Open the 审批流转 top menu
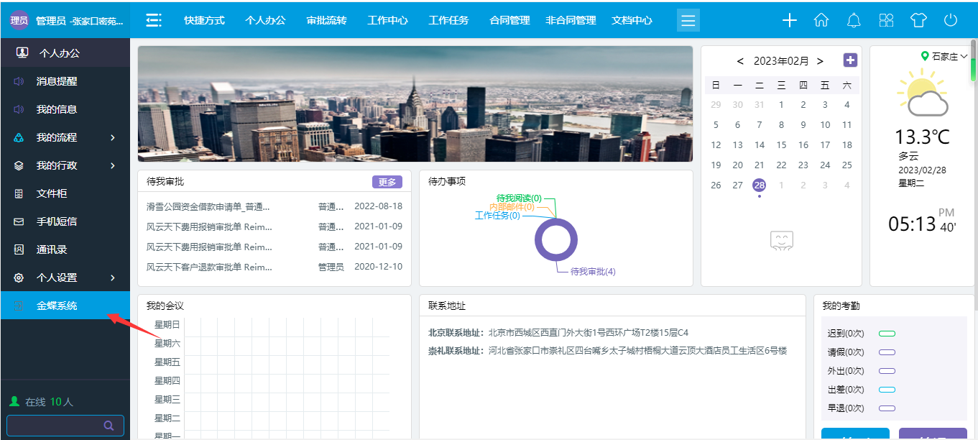The width and height of the screenshot is (978, 440). click(326, 20)
